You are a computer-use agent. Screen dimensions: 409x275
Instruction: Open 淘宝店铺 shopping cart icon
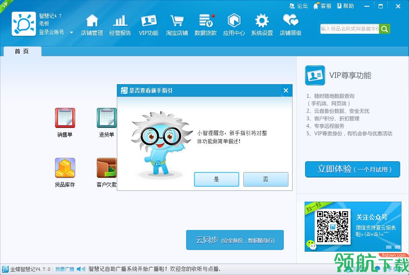coord(177,25)
